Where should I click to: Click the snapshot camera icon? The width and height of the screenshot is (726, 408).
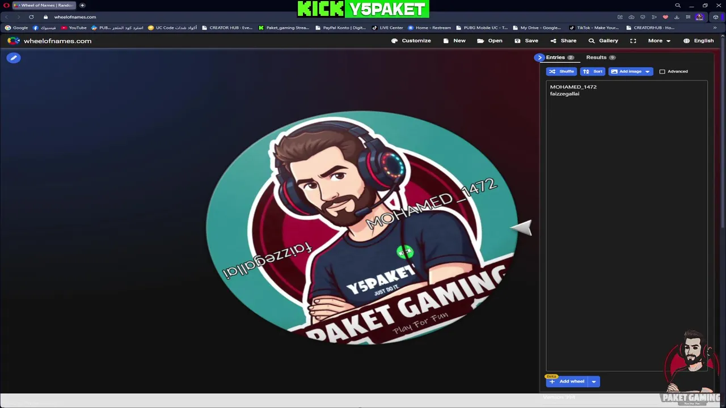(x=631, y=17)
